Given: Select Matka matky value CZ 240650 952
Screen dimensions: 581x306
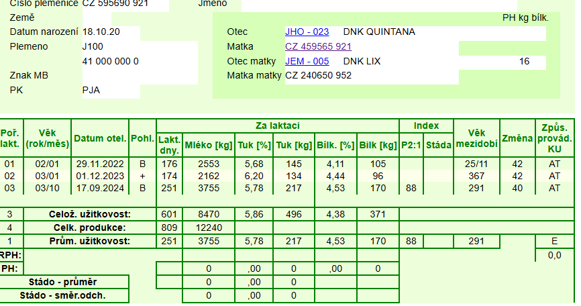Looking at the screenshot, I should pos(318,75).
